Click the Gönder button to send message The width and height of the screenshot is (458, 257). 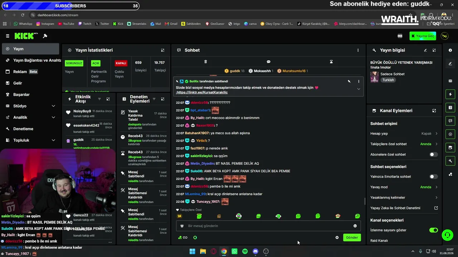(352, 238)
